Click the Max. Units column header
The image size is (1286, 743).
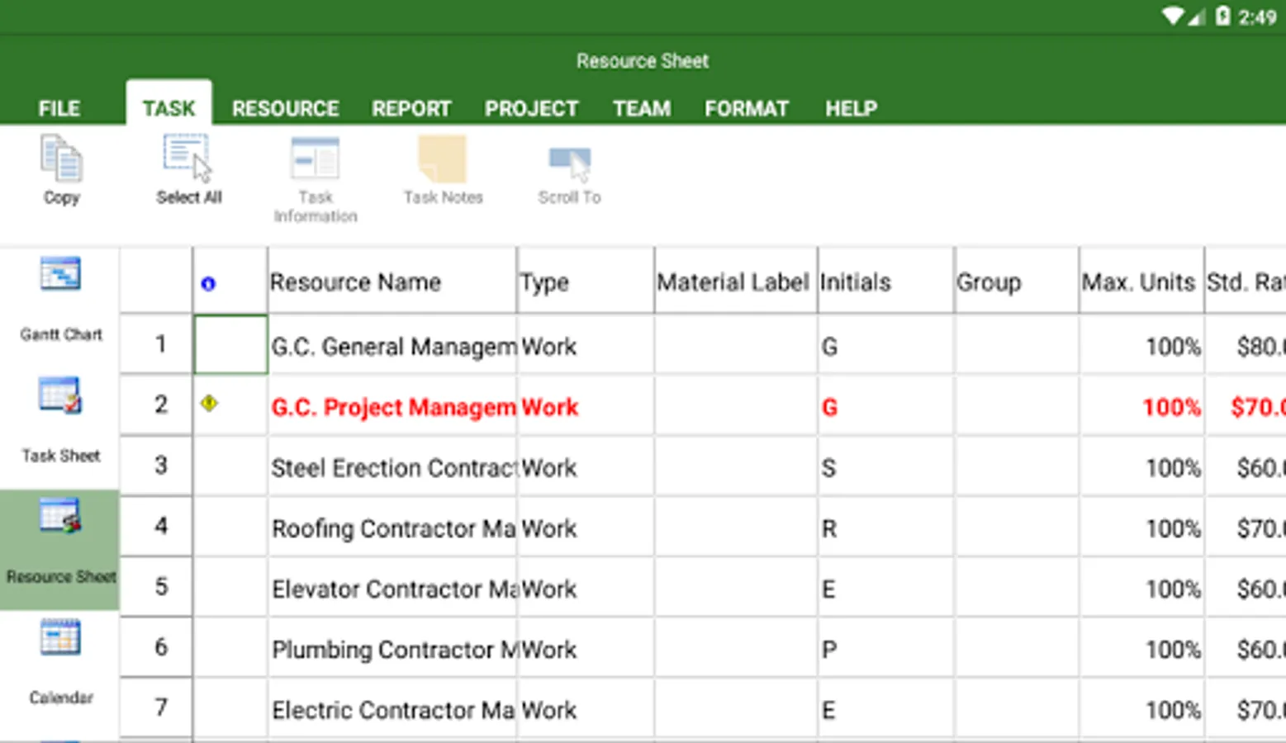click(1139, 282)
